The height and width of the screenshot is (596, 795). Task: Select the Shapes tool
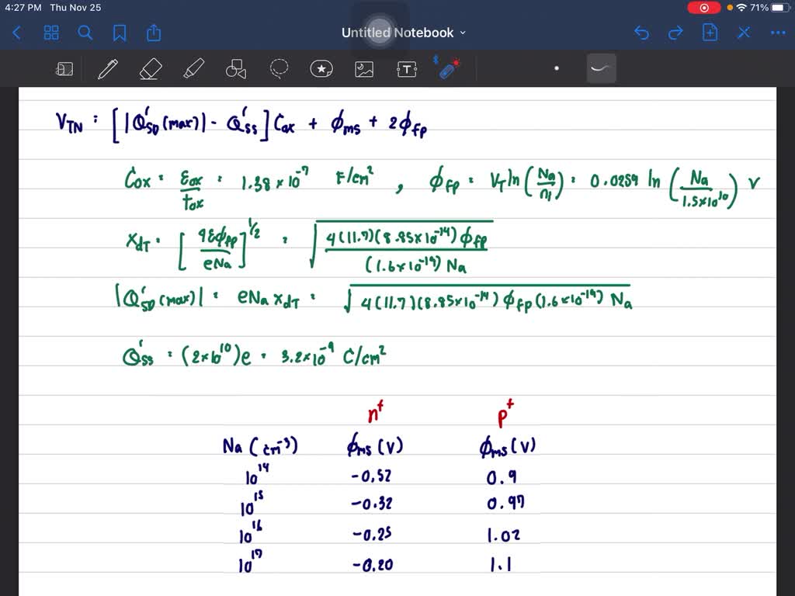[235, 69]
